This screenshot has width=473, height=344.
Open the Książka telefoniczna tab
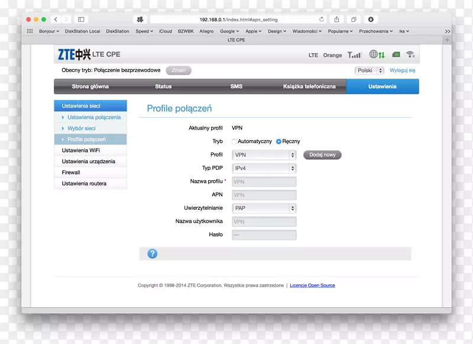(x=309, y=86)
